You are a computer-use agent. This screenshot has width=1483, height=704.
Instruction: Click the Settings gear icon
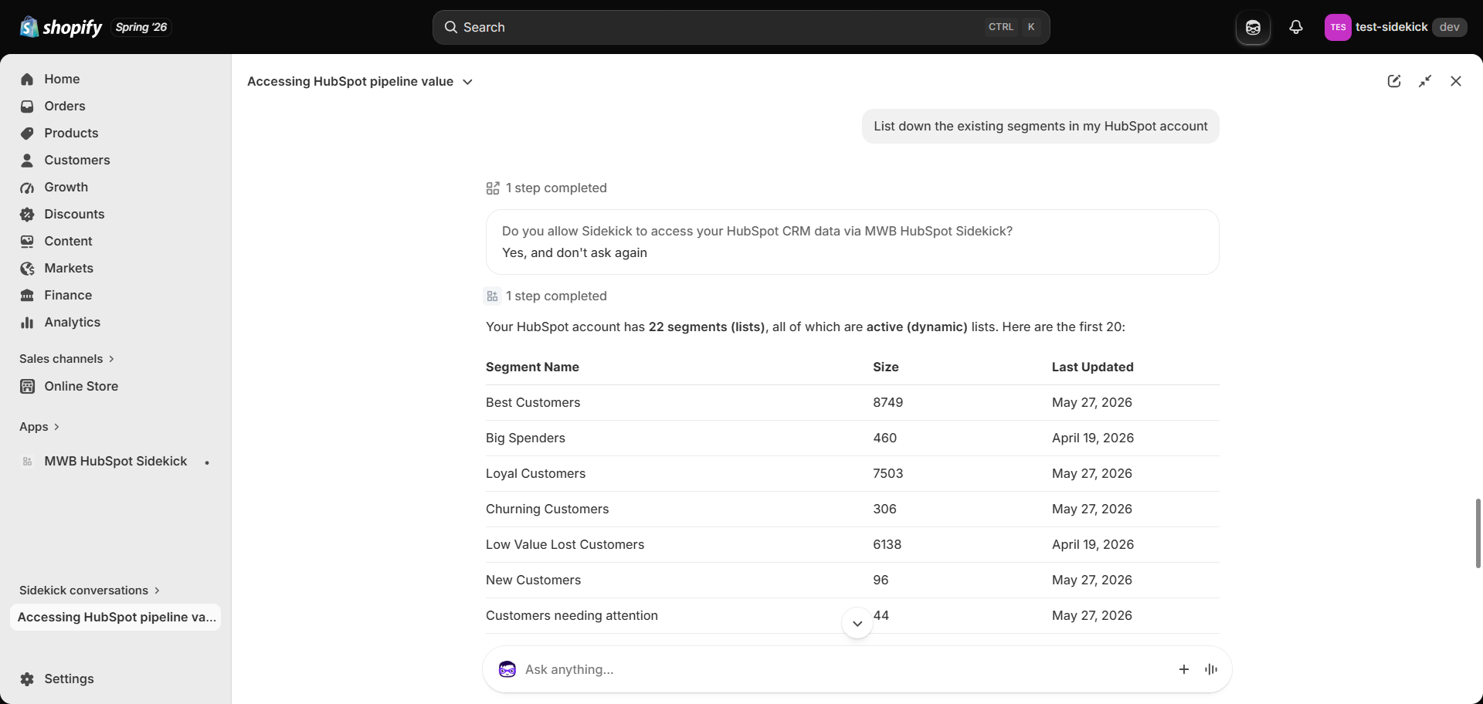pos(27,679)
